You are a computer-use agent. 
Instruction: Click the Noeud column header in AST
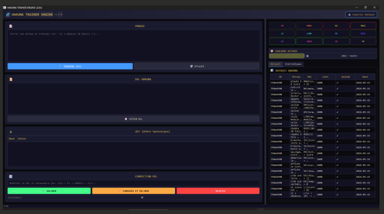[12, 139]
